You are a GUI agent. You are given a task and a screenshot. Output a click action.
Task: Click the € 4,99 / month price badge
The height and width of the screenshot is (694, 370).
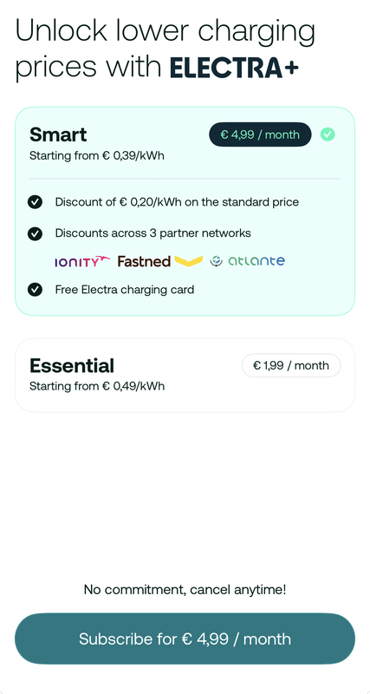pos(260,134)
